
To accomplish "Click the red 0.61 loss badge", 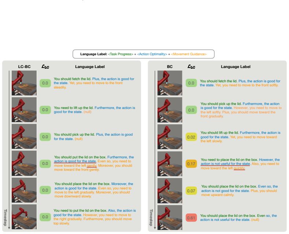I will pos(191,218).
